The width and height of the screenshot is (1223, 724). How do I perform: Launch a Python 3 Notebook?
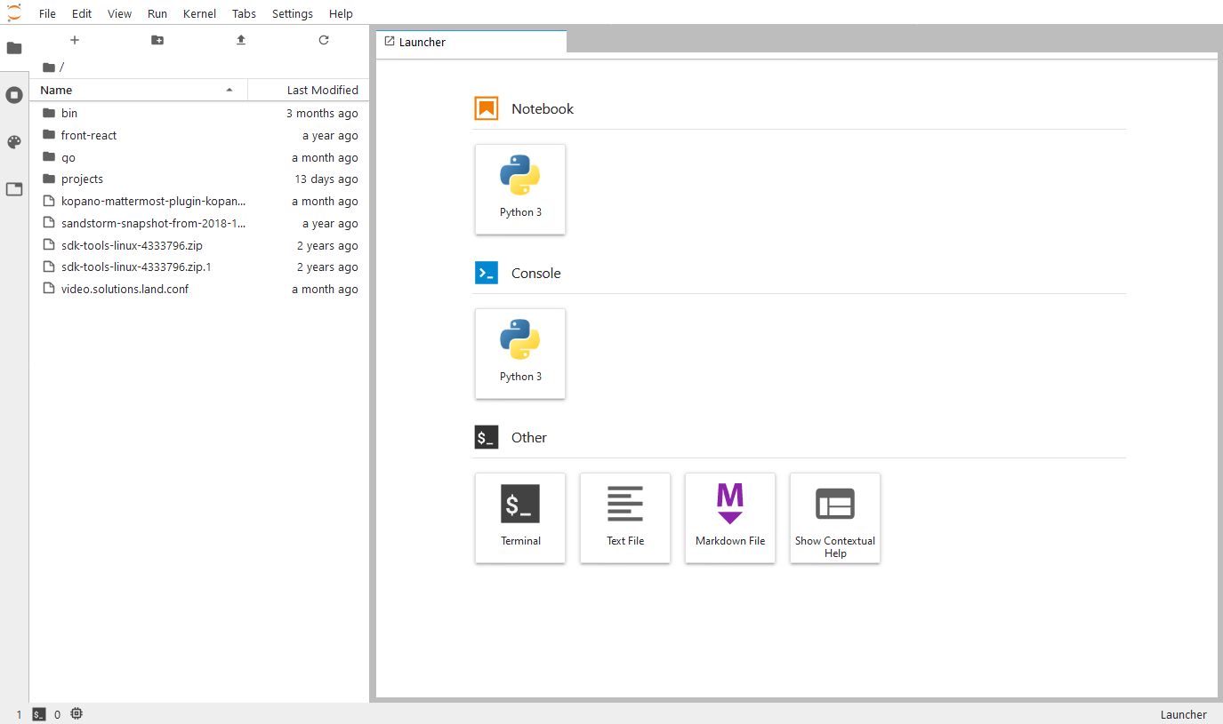pos(520,189)
